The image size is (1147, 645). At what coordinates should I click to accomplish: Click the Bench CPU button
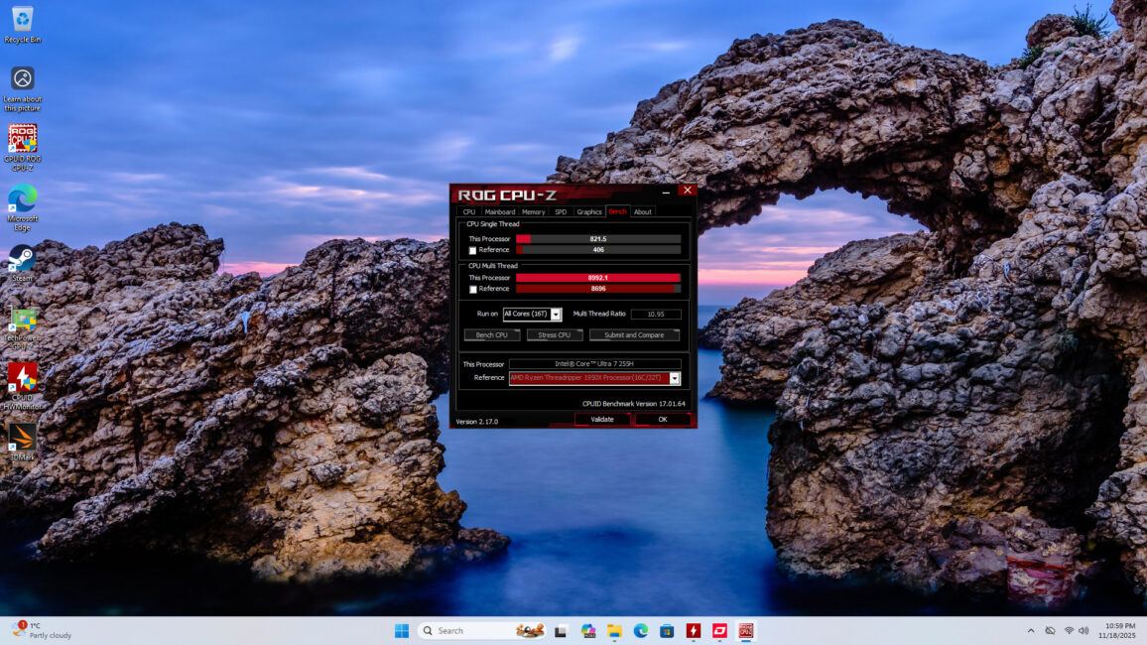click(x=491, y=335)
